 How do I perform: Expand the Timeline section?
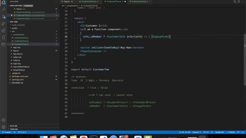(x=14, y=129)
